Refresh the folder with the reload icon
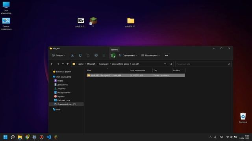 pos(170,64)
